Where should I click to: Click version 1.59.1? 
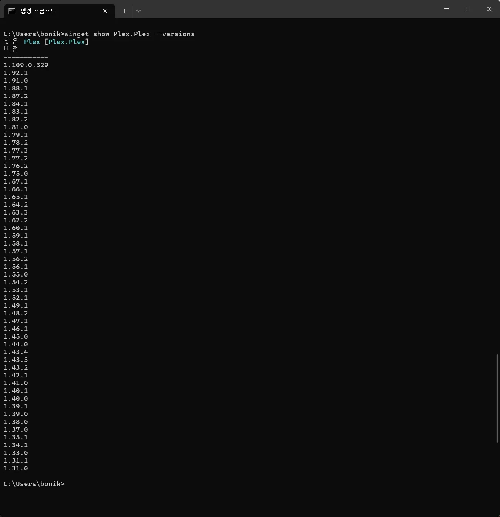click(x=16, y=236)
